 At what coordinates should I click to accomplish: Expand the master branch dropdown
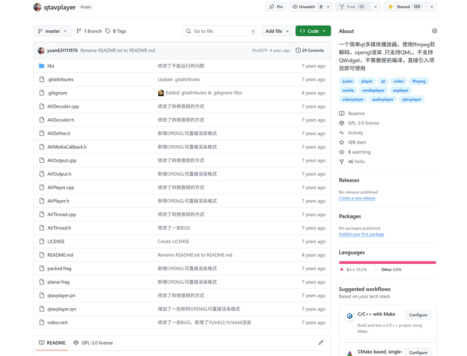(x=53, y=31)
